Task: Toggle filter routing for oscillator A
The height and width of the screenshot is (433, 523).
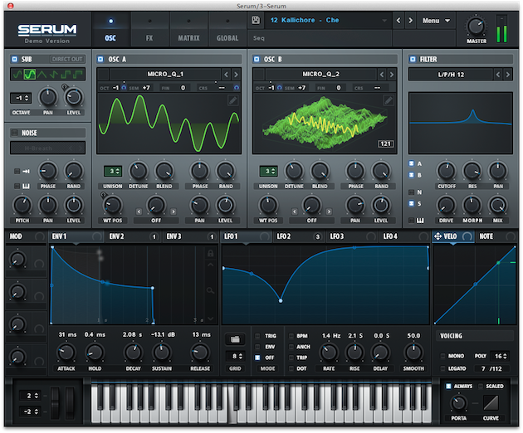Action: [412, 163]
